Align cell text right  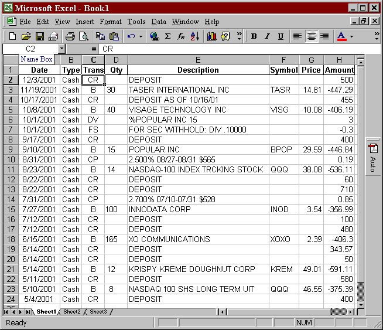(324, 36)
